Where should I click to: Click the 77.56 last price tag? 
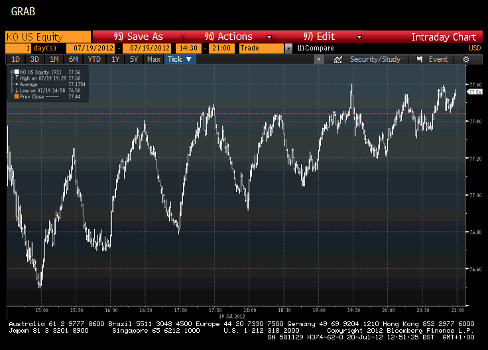473,92
